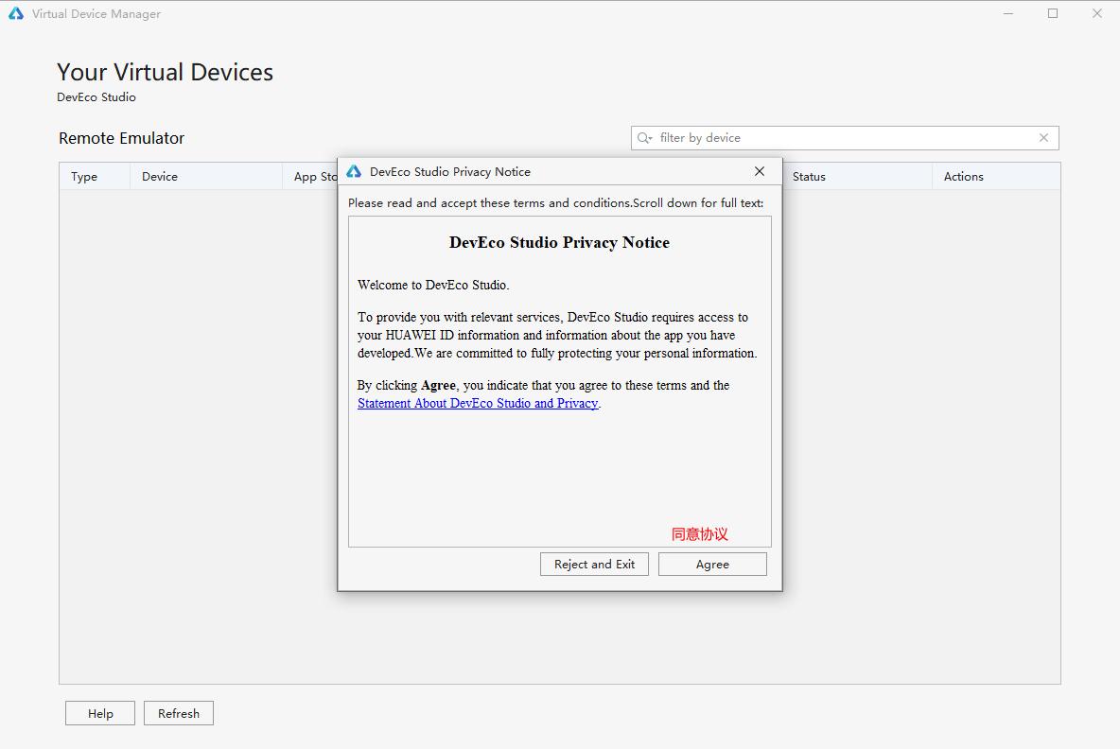Click the Virtual Device Manager app icon

tap(16, 14)
